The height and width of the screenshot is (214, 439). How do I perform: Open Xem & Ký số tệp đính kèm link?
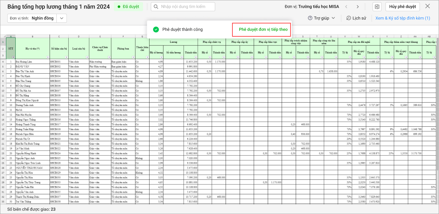click(x=403, y=18)
